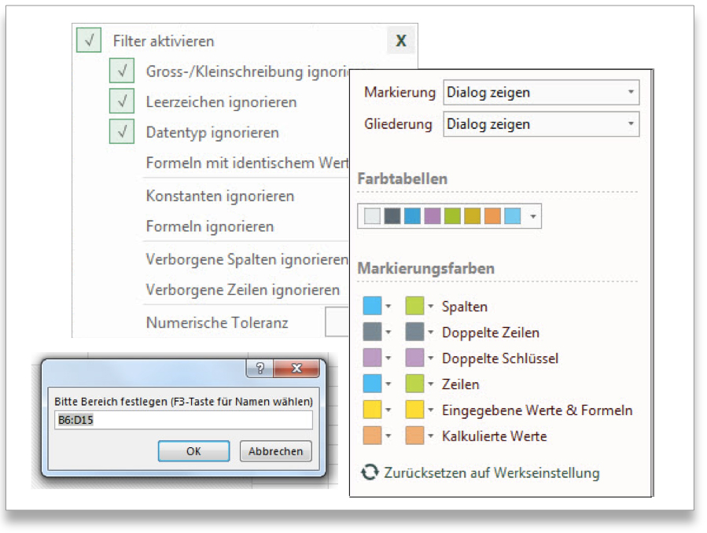
Task: Uncheck Gross-/Kleinschreibung ignorieren checkbox
Action: point(122,71)
